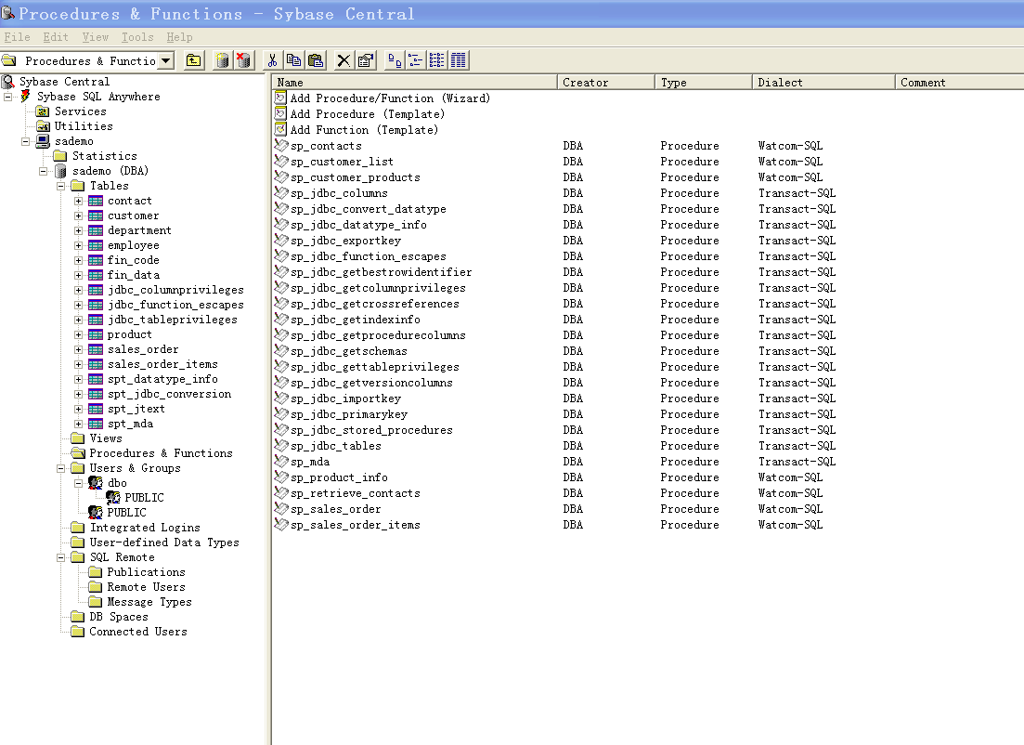
Task: Collapse the sademo server node
Action: (x=25, y=141)
